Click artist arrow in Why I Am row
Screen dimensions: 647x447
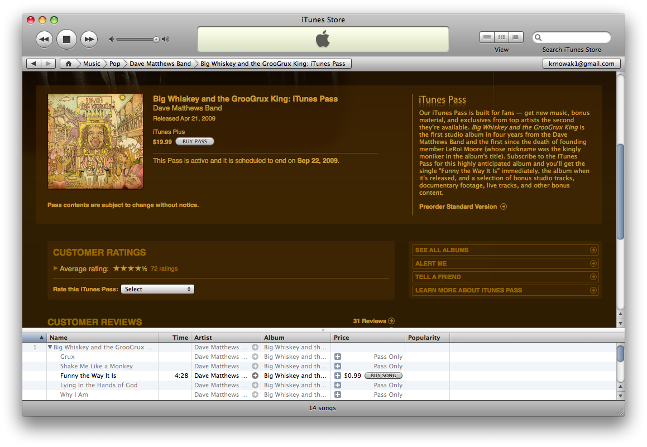(x=255, y=395)
